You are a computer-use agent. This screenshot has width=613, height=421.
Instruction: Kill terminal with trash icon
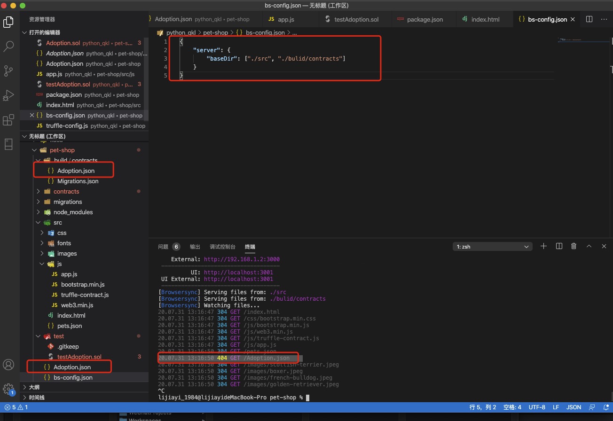pyautogui.click(x=574, y=246)
